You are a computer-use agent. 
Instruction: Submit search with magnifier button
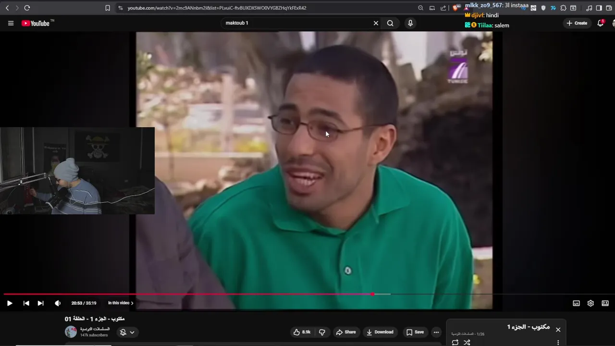coord(390,23)
